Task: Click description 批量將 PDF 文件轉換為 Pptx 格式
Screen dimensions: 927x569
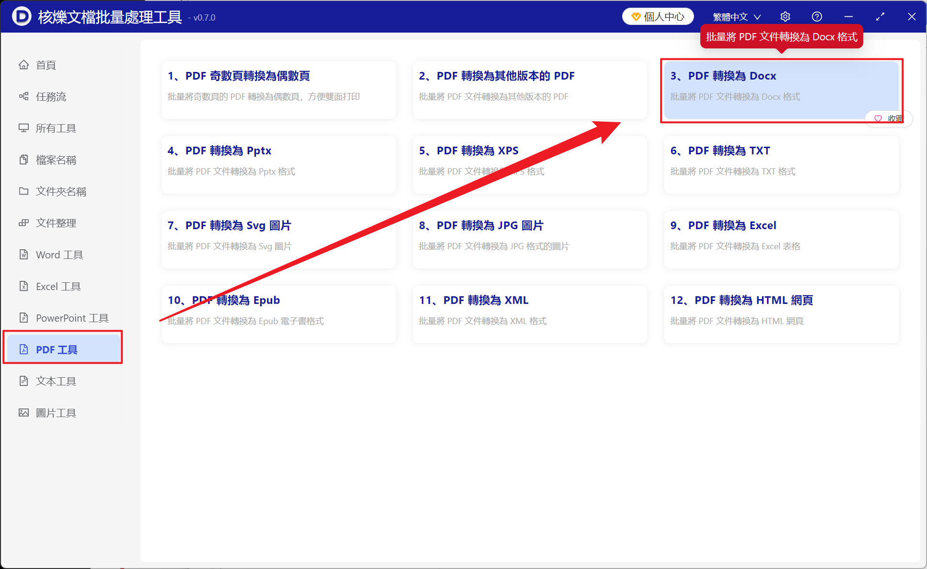Action: coord(231,171)
